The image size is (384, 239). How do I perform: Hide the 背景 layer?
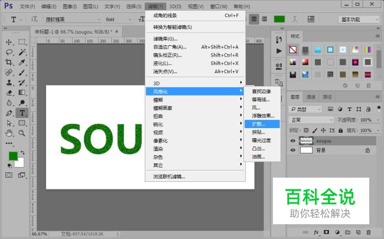point(292,150)
